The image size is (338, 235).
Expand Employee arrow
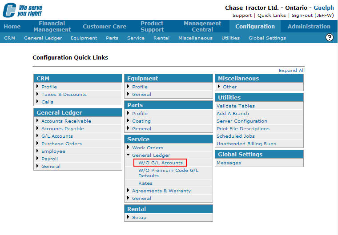click(37, 151)
